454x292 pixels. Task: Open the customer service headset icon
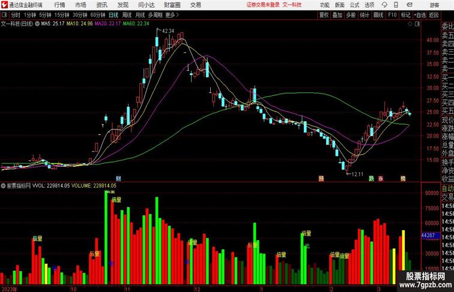384,5
